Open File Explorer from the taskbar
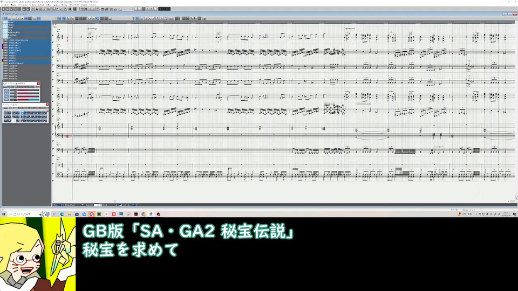The image size is (518, 291). coord(70,214)
